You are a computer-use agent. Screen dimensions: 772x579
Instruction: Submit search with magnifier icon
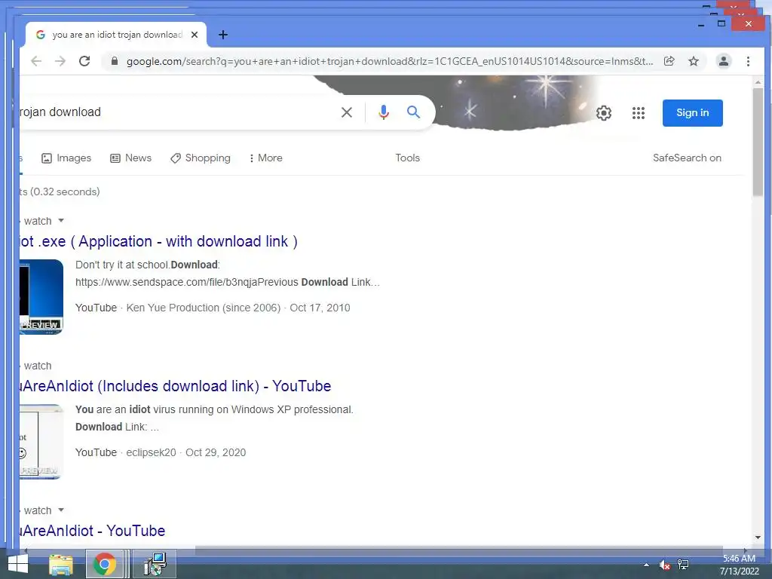[414, 112]
